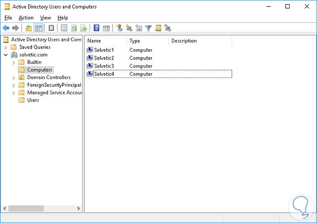Screen dimensions: 317x223
Task: Expand the Managed Service Accounts node
Action: point(13,93)
